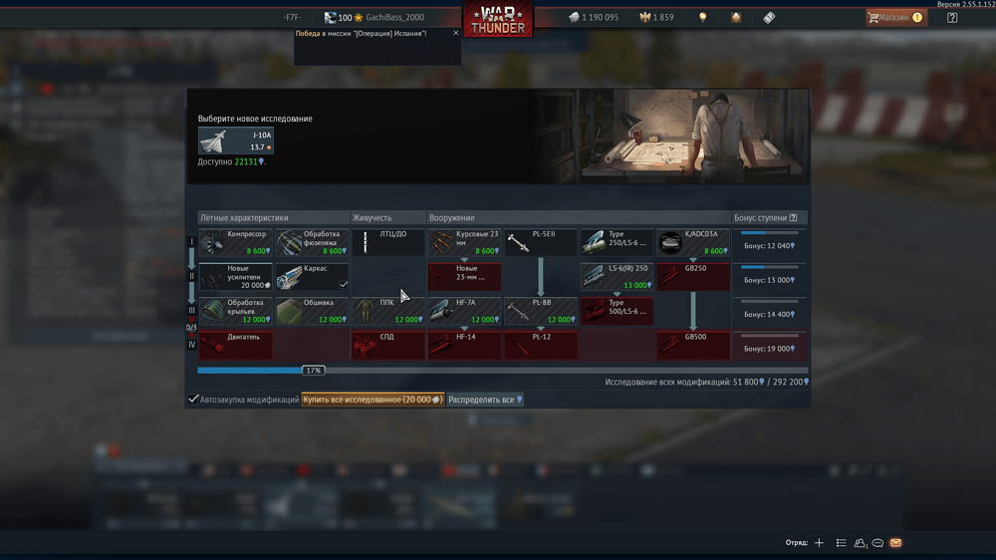Viewport: 996px width, 560px height.
Task: Open the warbonds shield icon
Action: [x=736, y=18]
